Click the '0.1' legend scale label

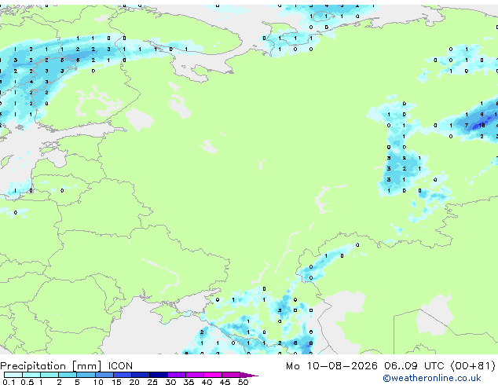(x=9, y=382)
